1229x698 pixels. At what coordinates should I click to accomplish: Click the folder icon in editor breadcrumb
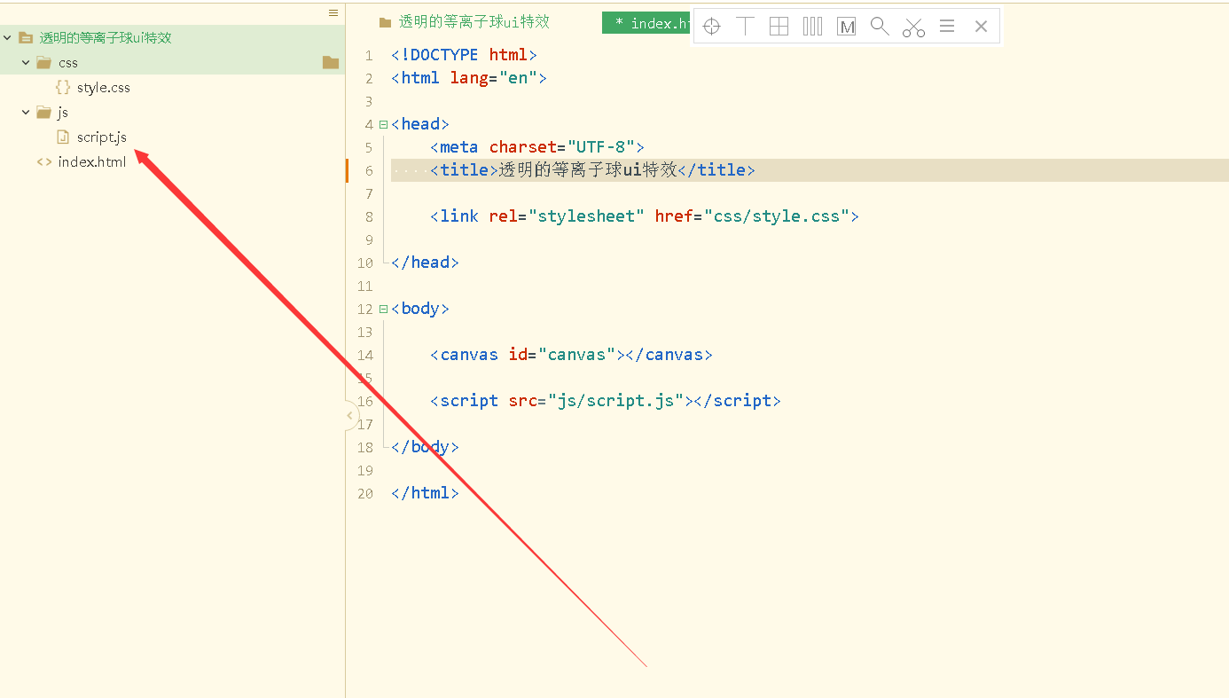pos(385,22)
